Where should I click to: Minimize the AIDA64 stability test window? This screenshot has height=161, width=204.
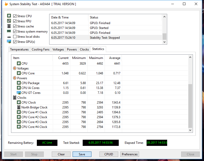[x=173, y=4]
